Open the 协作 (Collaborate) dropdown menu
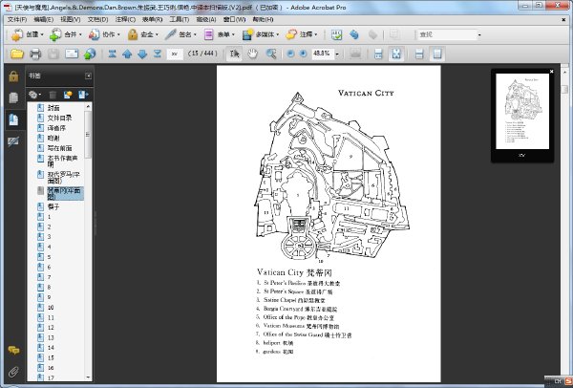The height and width of the screenshot is (388, 573). pyautogui.click(x=104, y=34)
